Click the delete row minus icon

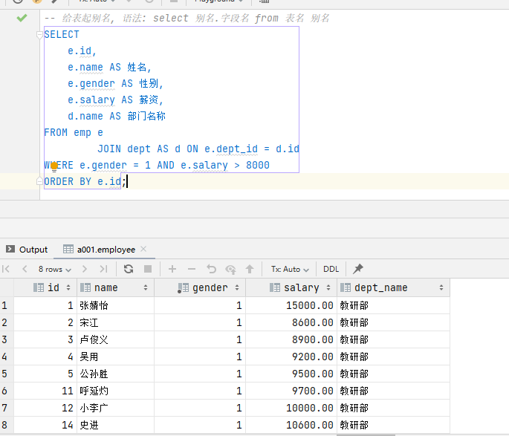[x=192, y=269]
